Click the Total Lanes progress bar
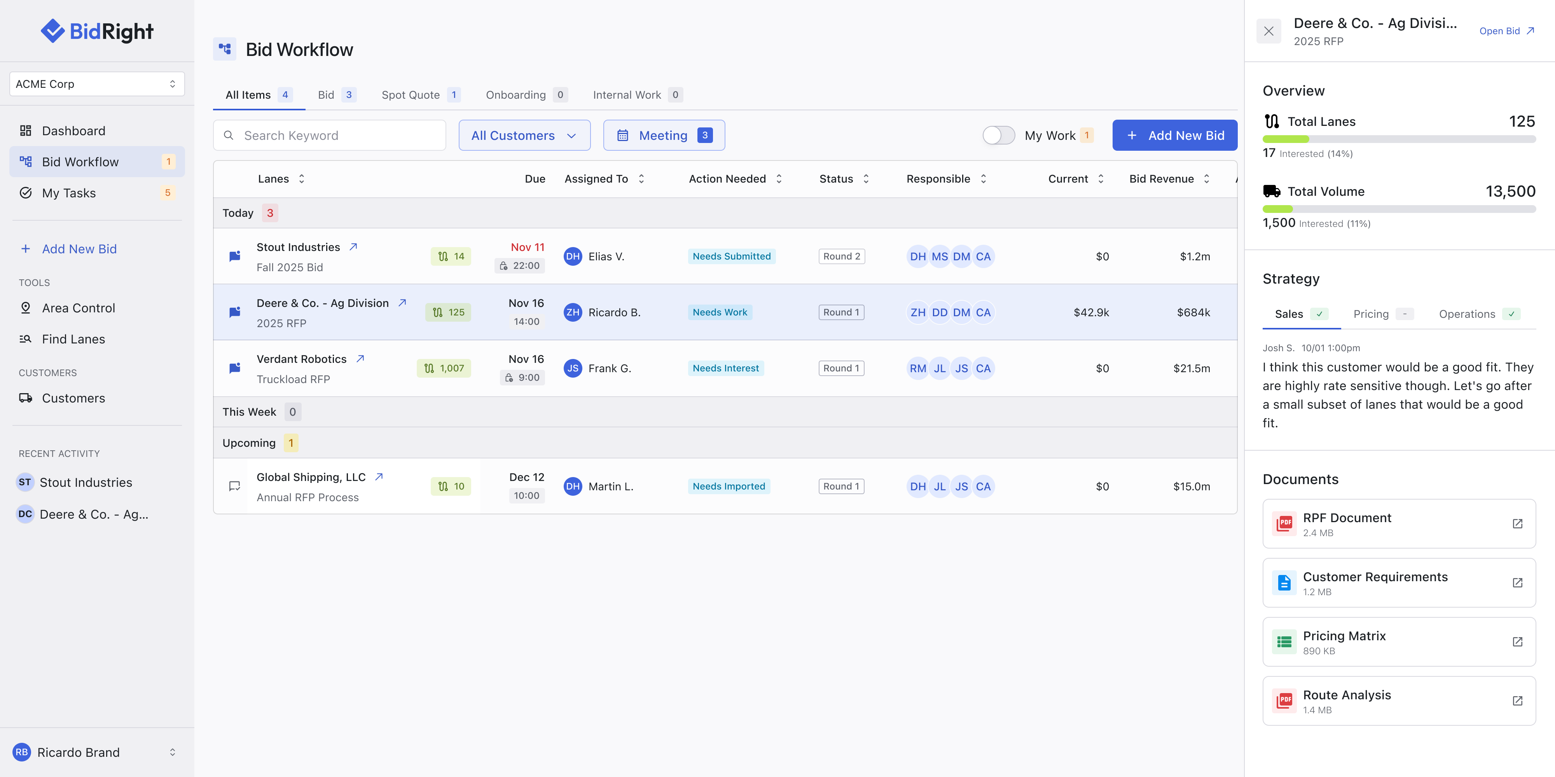 pyautogui.click(x=1399, y=139)
